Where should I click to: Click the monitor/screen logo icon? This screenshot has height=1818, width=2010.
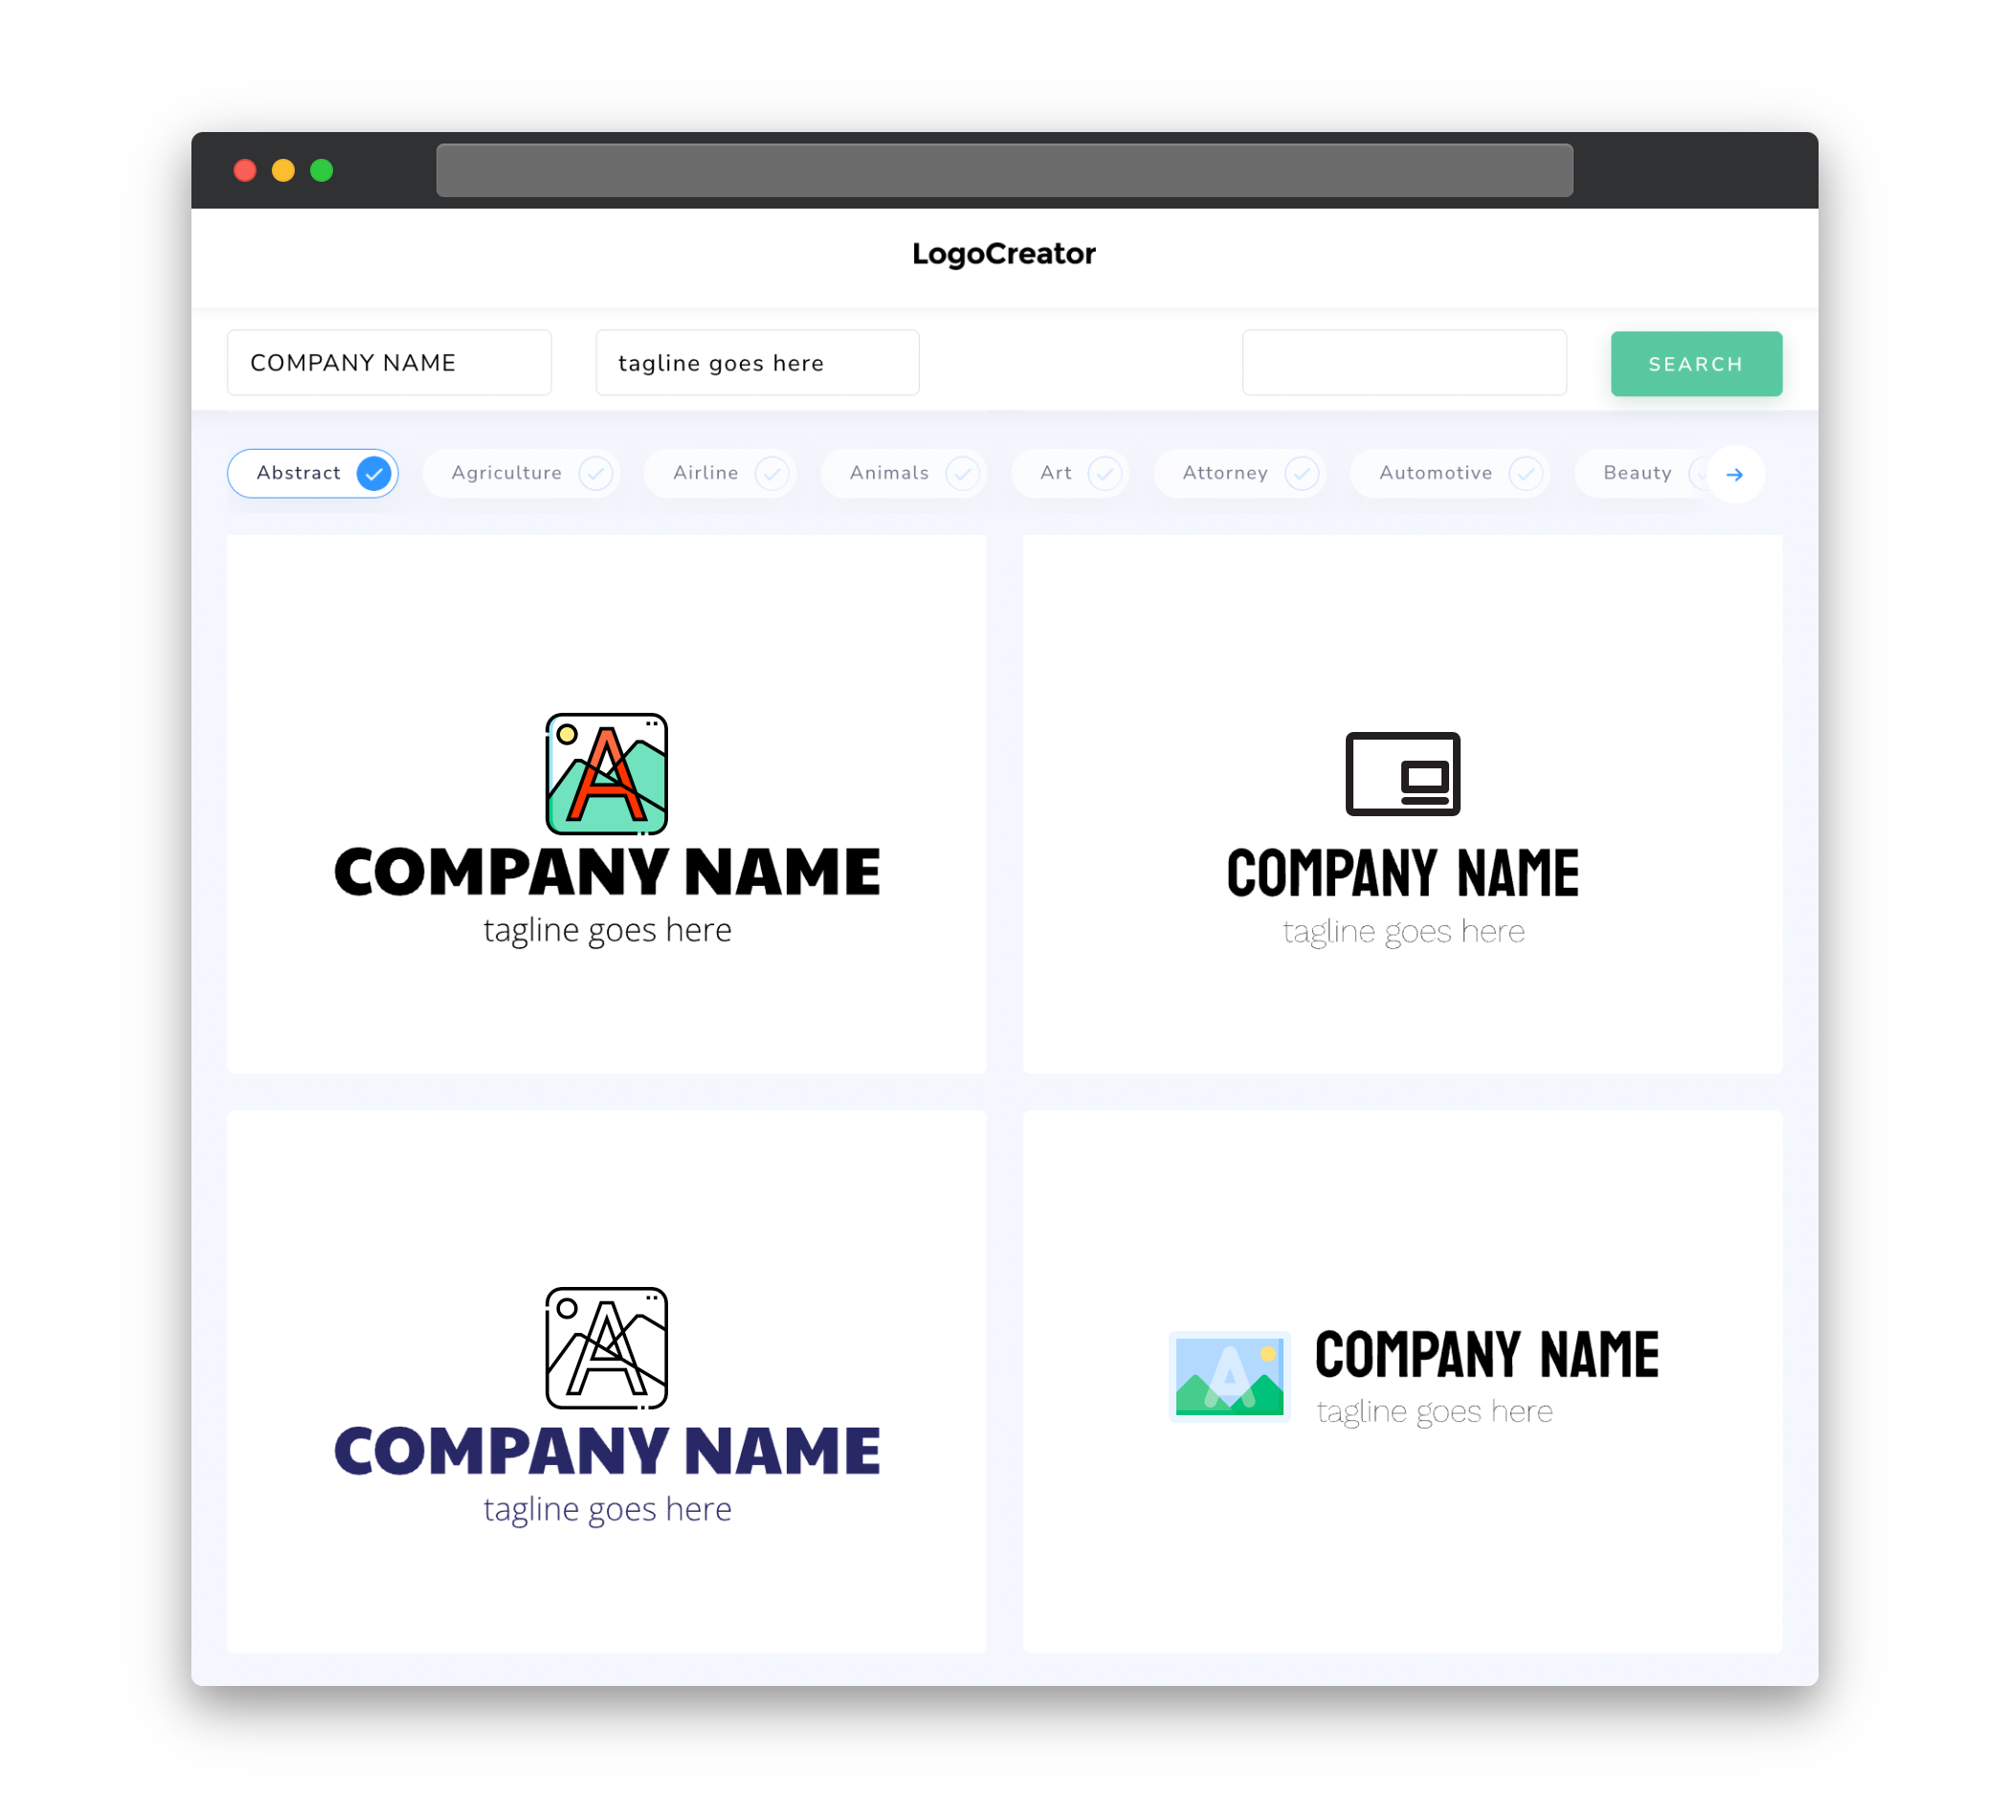[1399, 773]
